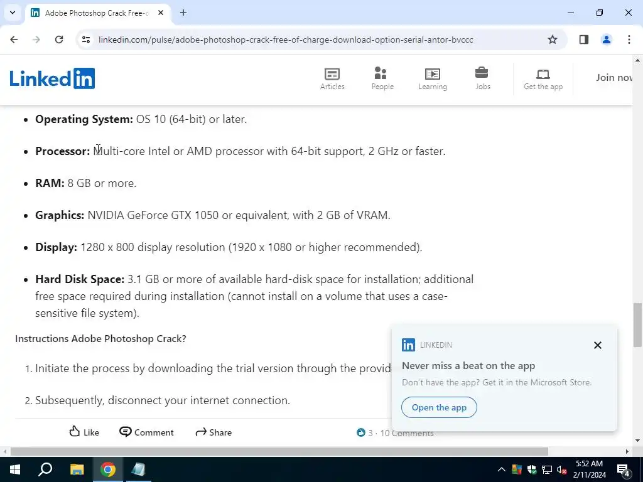Open the Windows Start menu
Image resolution: width=643 pixels, height=482 pixels.
point(15,469)
